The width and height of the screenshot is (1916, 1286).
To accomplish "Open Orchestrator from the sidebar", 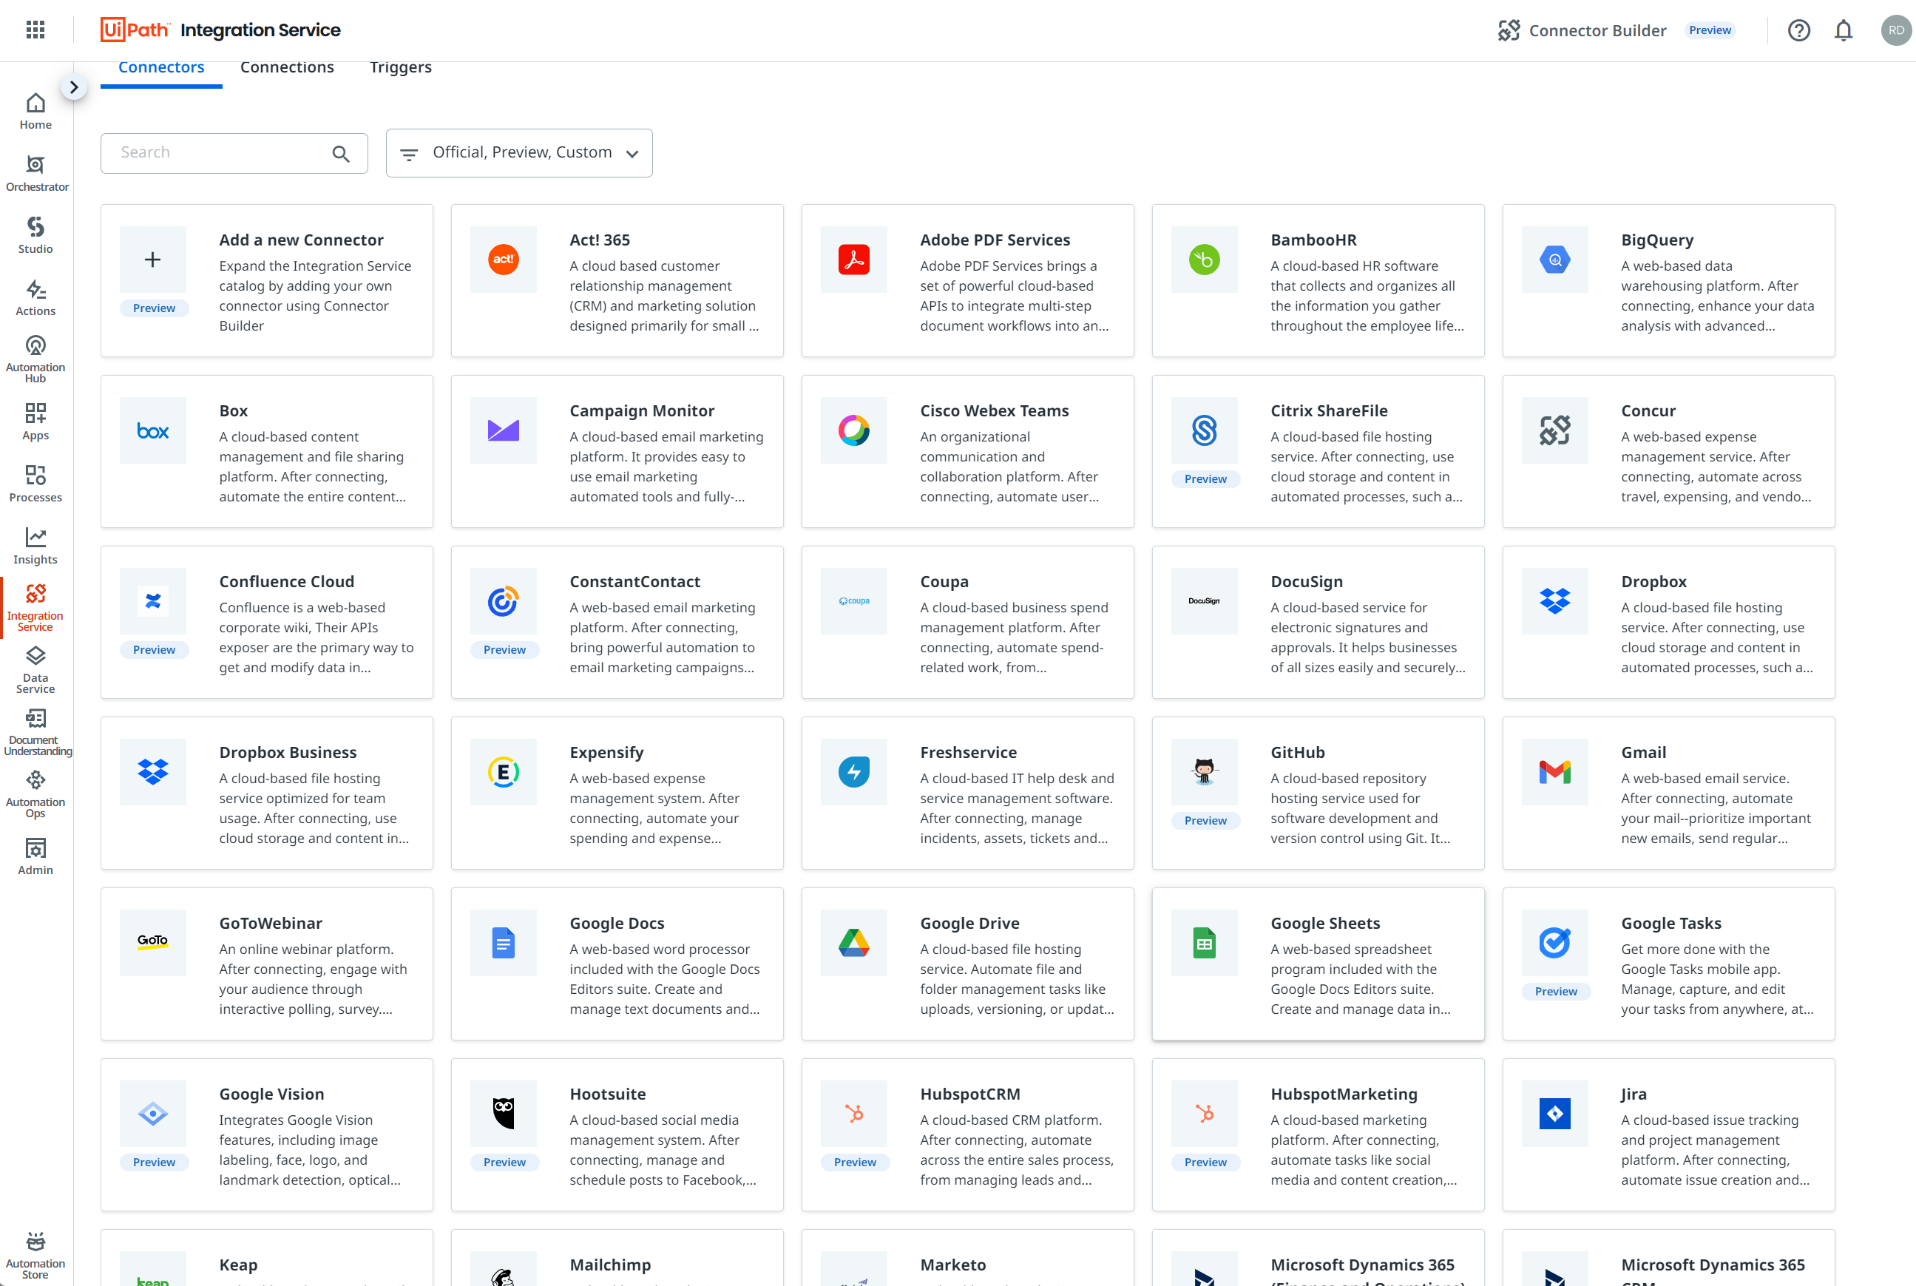I will point(37,174).
